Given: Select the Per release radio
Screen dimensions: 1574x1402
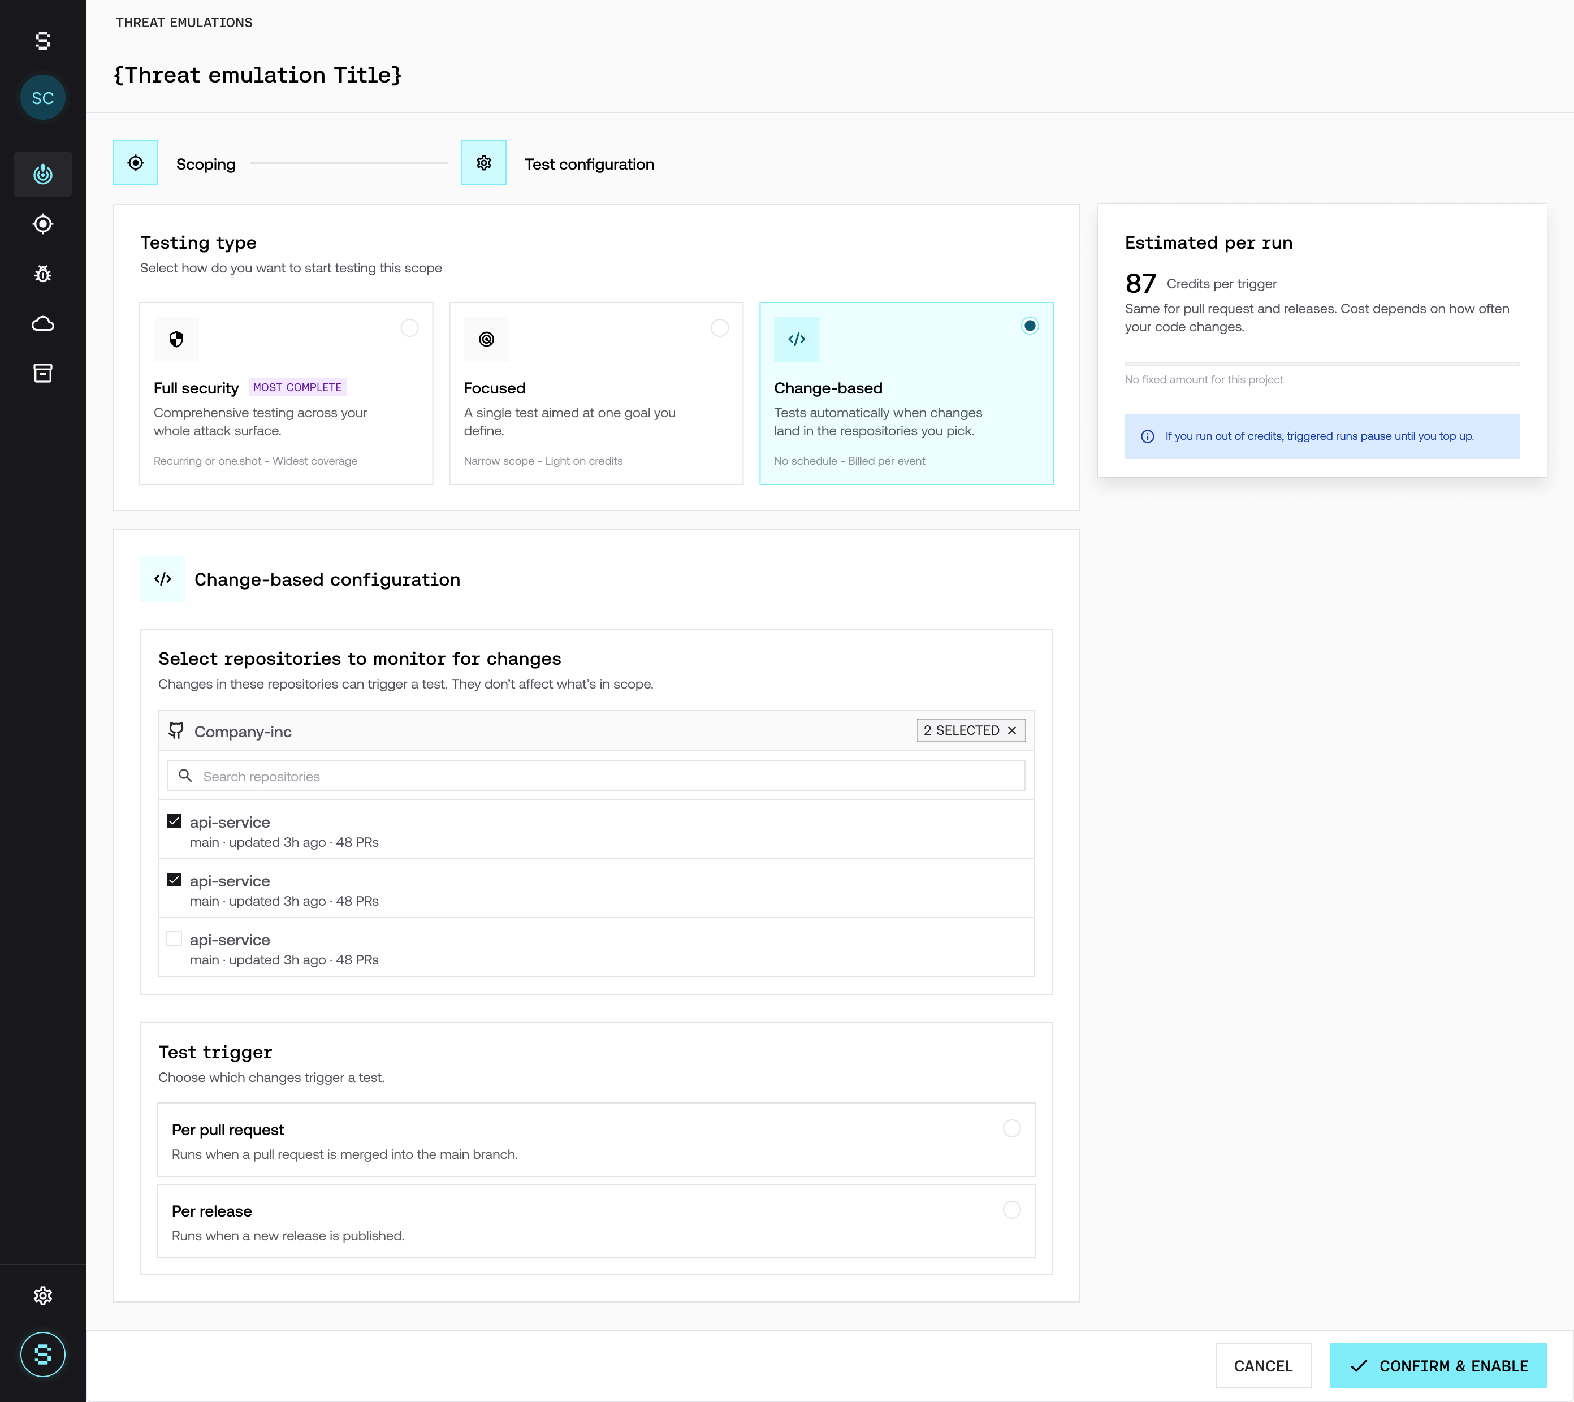Looking at the screenshot, I should [1011, 1210].
